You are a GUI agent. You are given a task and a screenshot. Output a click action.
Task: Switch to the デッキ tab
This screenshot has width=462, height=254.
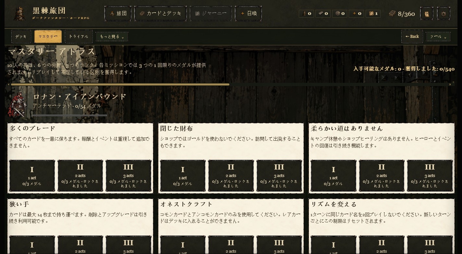coord(21,37)
